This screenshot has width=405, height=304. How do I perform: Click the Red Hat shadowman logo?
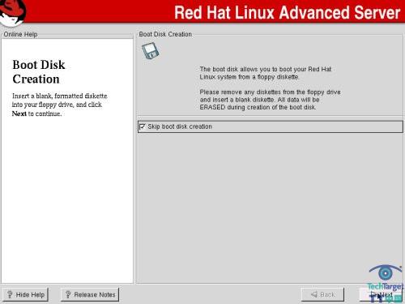13,13
